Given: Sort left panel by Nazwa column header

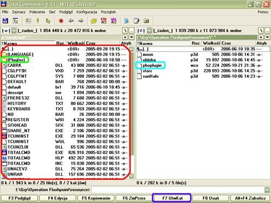Looking at the screenshot, I should tap(28, 43).
